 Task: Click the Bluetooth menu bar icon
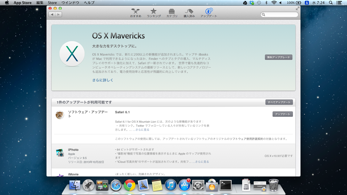tap(266, 3)
